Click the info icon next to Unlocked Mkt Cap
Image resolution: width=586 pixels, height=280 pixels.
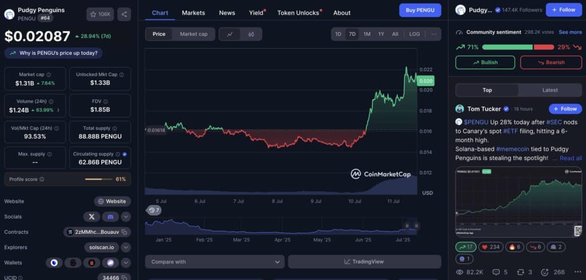[121, 75]
